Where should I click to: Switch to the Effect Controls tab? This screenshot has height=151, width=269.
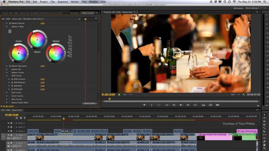(88, 13)
